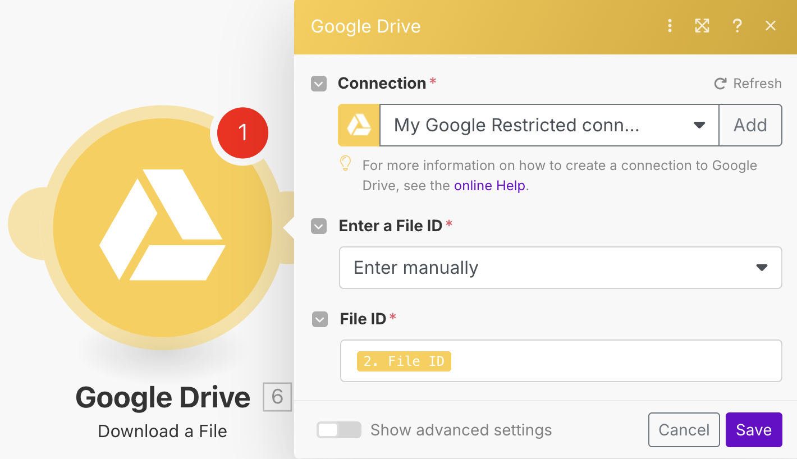The width and height of the screenshot is (797, 459).
Task: Collapse the File ID field section
Action: [319, 320]
